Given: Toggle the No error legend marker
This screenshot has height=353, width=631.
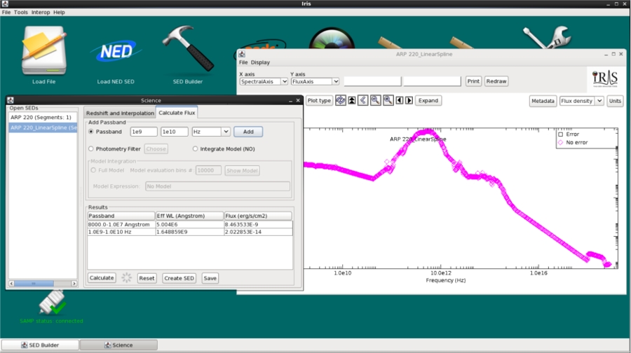Looking at the screenshot, I should [561, 142].
